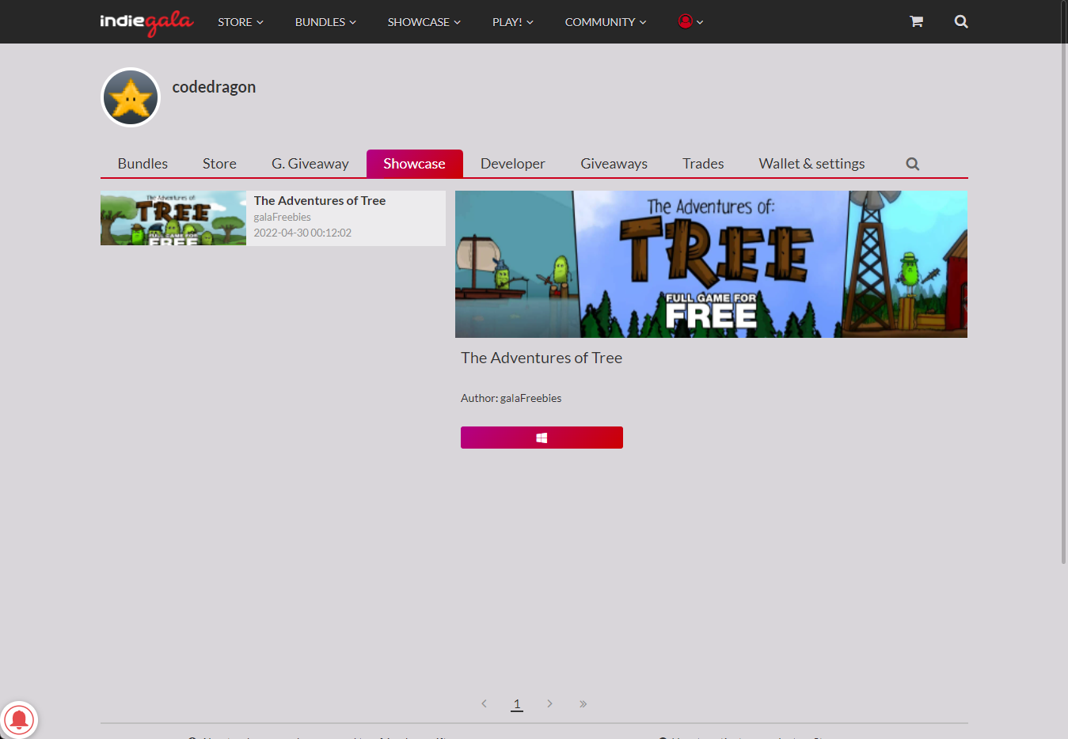Click the codedragon star avatar
This screenshot has height=739, width=1068.
[x=131, y=97]
